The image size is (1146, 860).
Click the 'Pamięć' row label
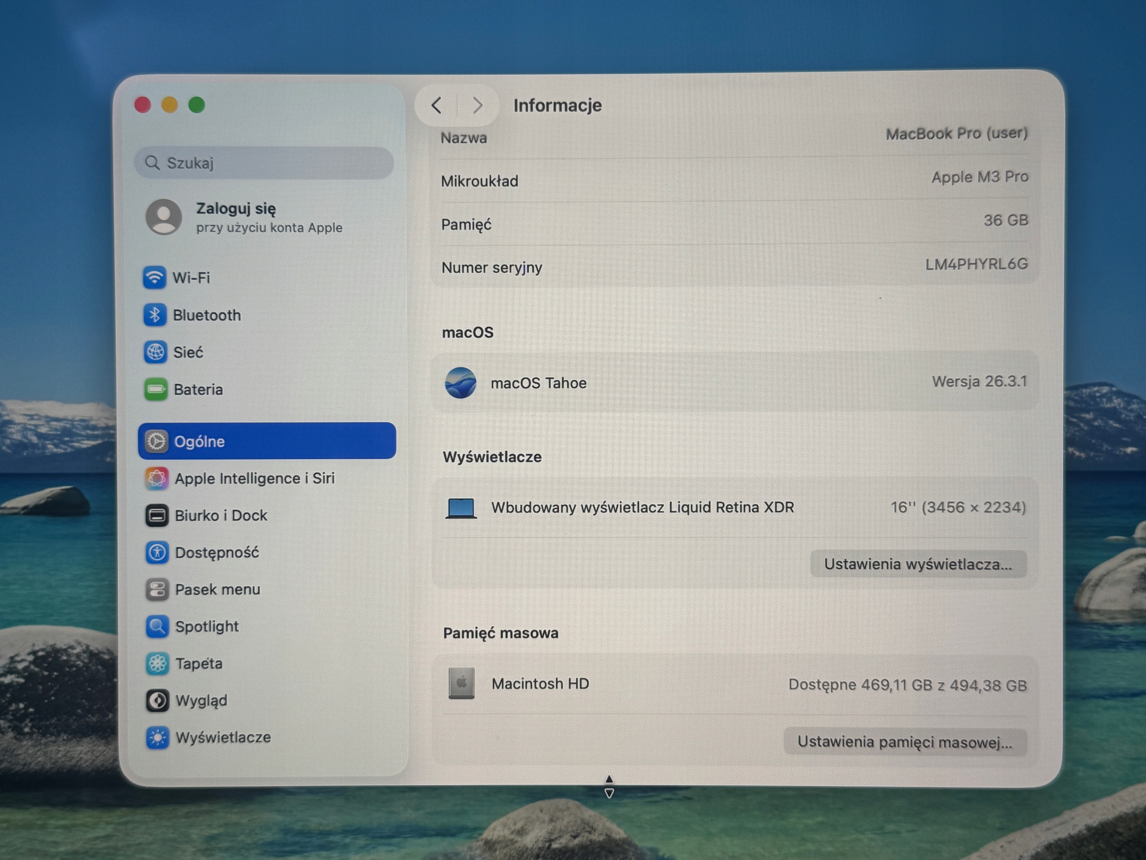point(466,224)
